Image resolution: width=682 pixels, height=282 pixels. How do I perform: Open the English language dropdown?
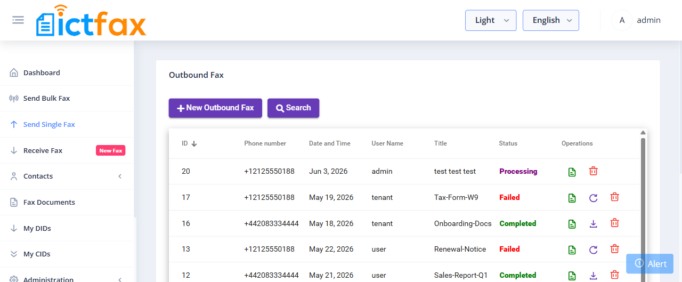[551, 20]
